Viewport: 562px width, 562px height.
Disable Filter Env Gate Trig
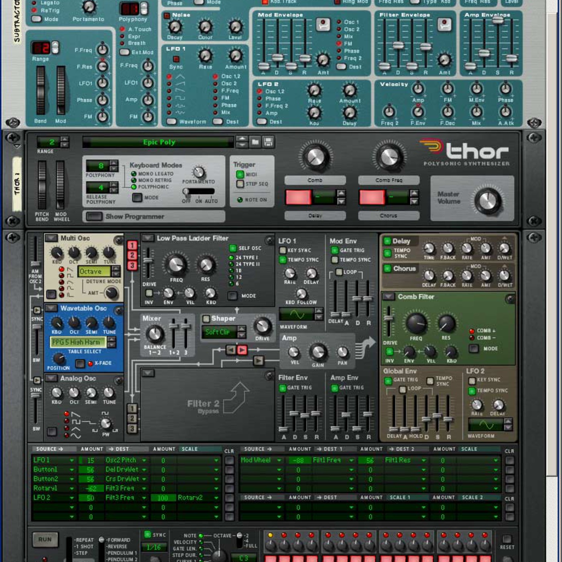click(283, 388)
